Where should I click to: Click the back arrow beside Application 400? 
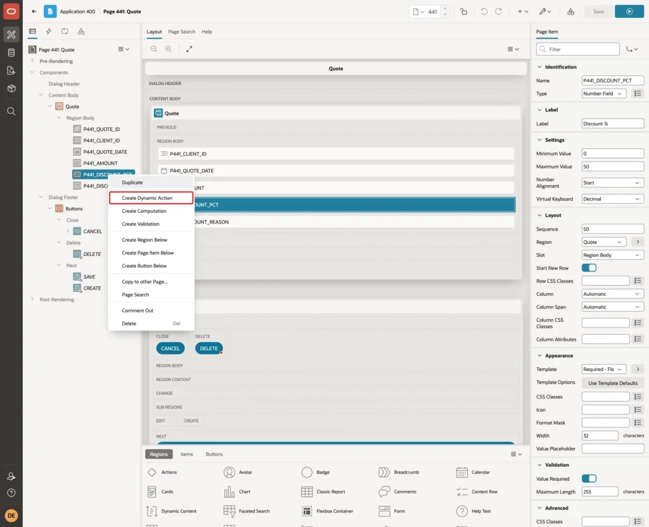point(34,11)
